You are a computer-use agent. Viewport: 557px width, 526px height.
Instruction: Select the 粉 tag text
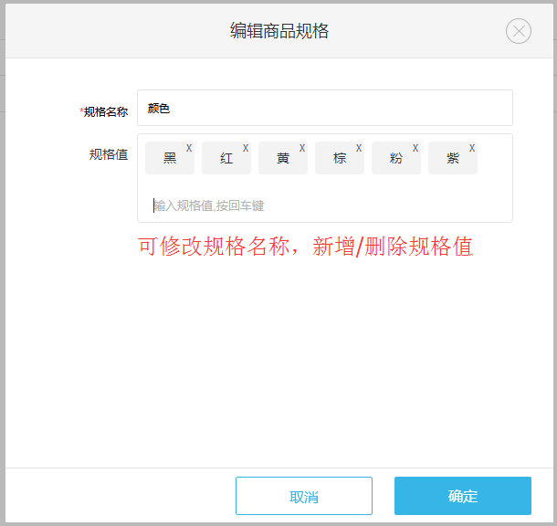point(396,158)
